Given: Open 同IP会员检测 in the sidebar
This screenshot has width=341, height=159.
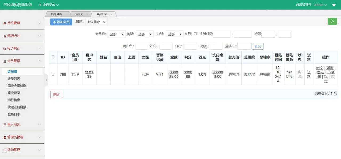Looking at the screenshot, I should click(x=17, y=86).
